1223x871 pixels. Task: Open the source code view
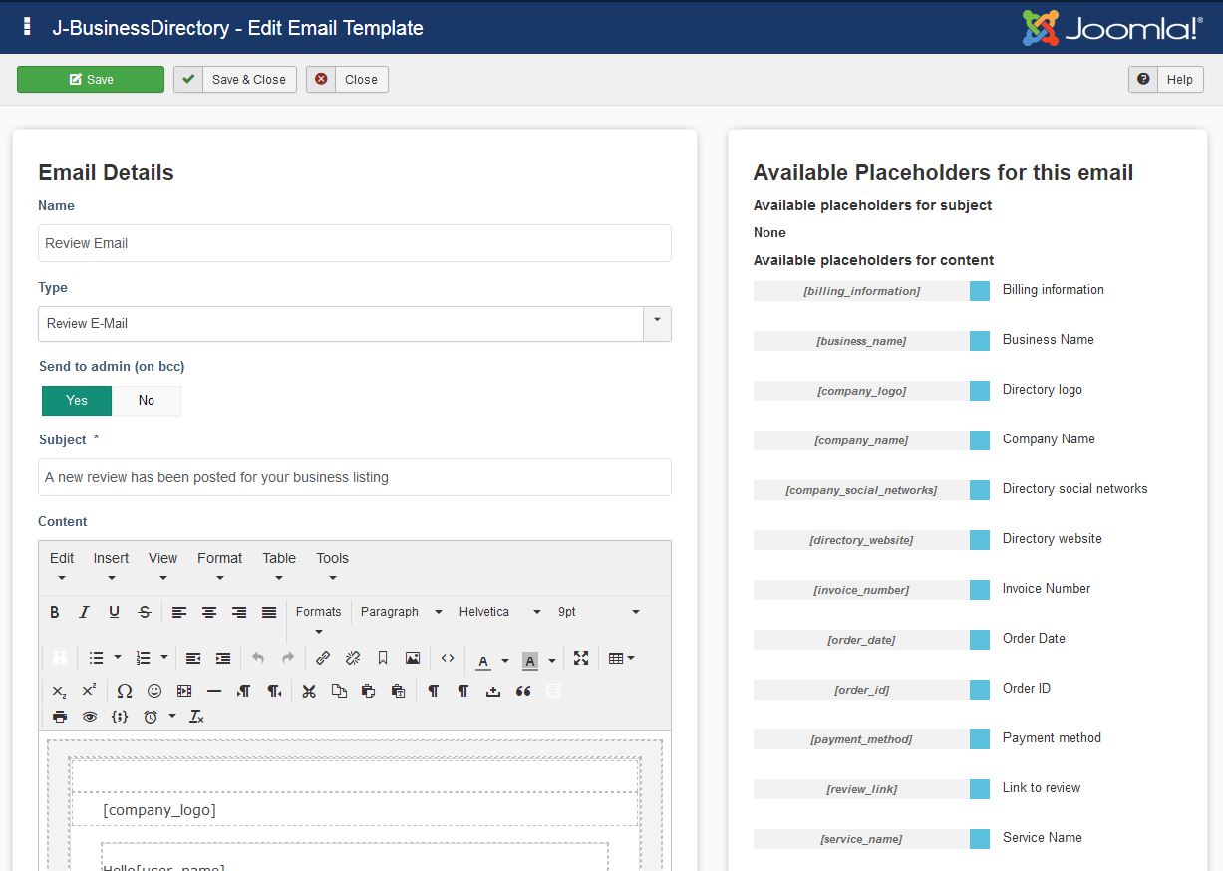[x=448, y=658]
